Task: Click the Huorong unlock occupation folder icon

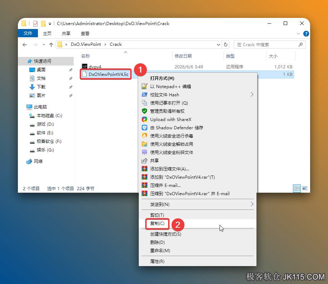Action: click(145, 144)
